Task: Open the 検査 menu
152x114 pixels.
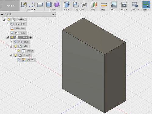Action: pyautogui.click(x=104, y=9)
